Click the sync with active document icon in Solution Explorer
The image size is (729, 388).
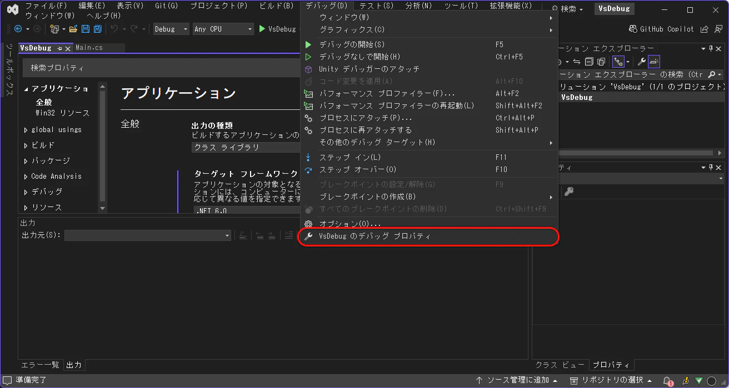(x=577, y=62)
